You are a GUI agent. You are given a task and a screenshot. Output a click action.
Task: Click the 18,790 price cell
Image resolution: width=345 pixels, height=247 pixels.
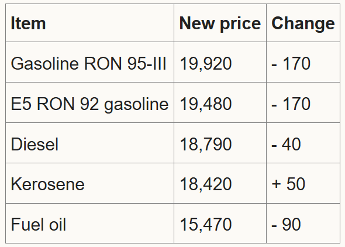(x=220, y=143)
